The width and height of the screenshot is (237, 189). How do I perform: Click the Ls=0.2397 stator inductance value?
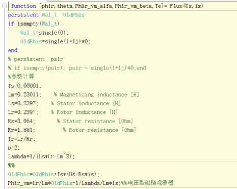pos(23,103)
